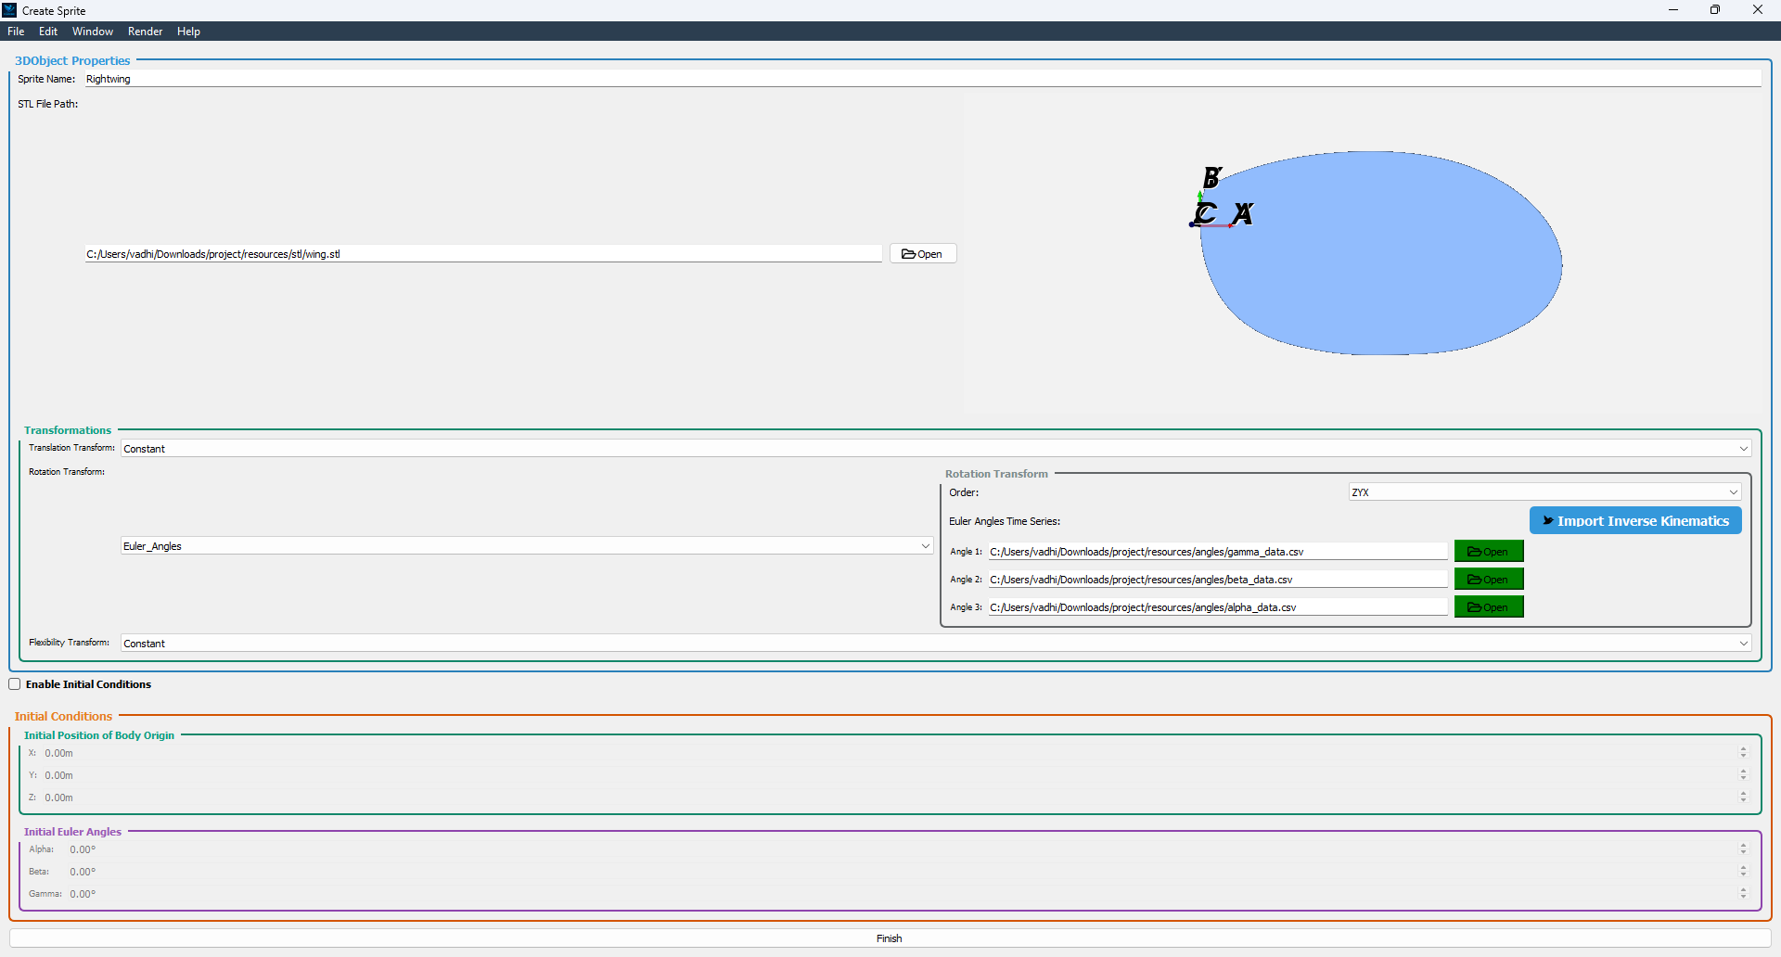The image size is (1781, 957).
Task: Click the B axis label in 3D preview
Action: coord(1211,177)
